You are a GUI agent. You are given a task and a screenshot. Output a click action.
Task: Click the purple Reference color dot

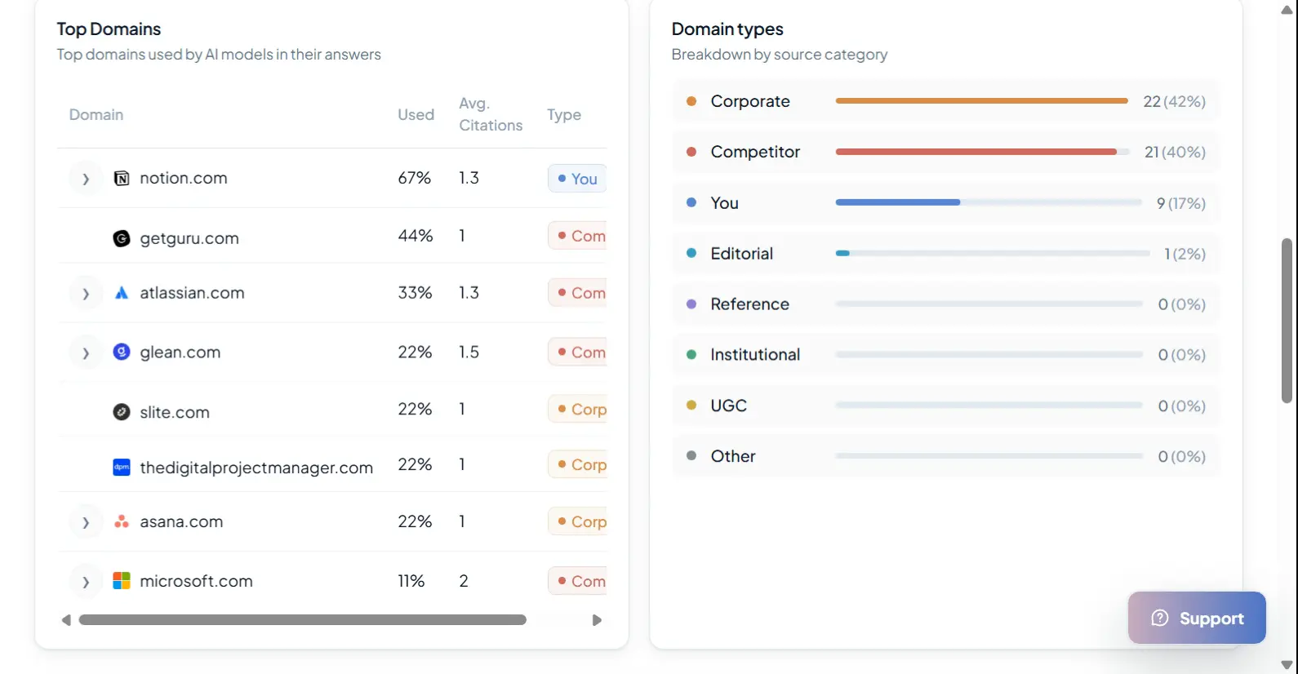[x=691, y=304]
